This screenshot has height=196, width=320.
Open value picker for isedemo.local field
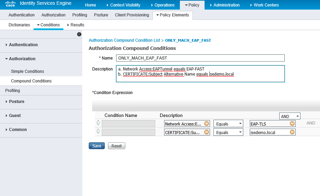click(x=292, y=132)
